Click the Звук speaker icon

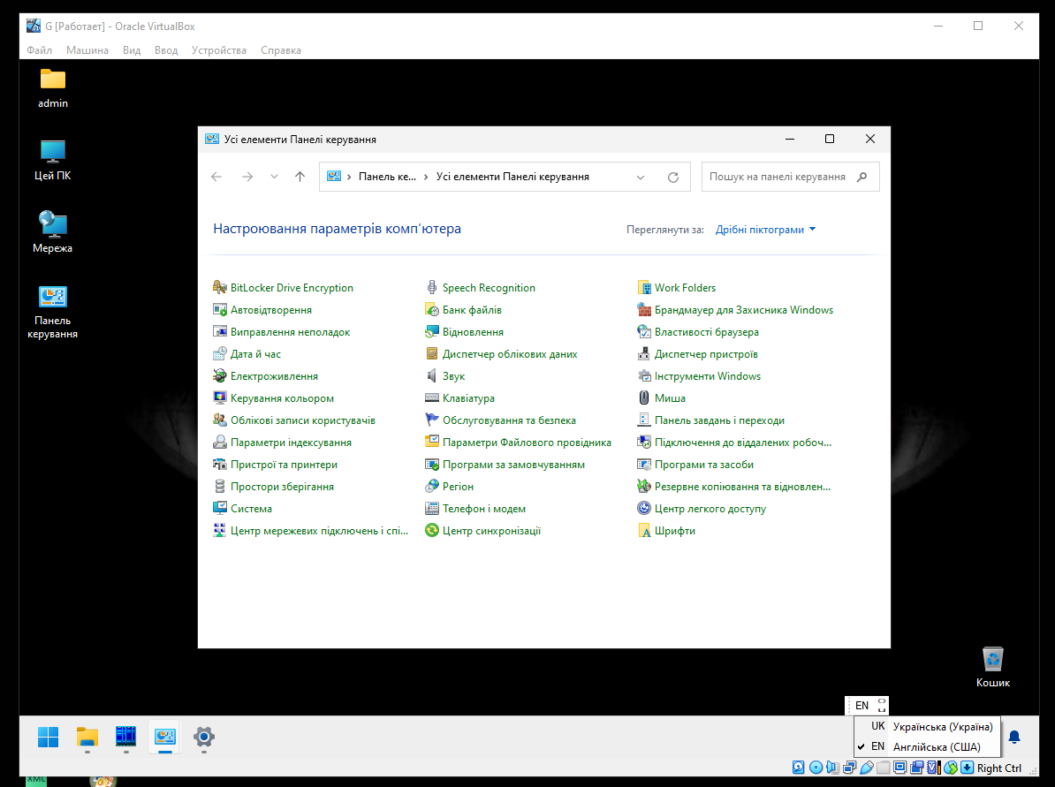(432, 376)
